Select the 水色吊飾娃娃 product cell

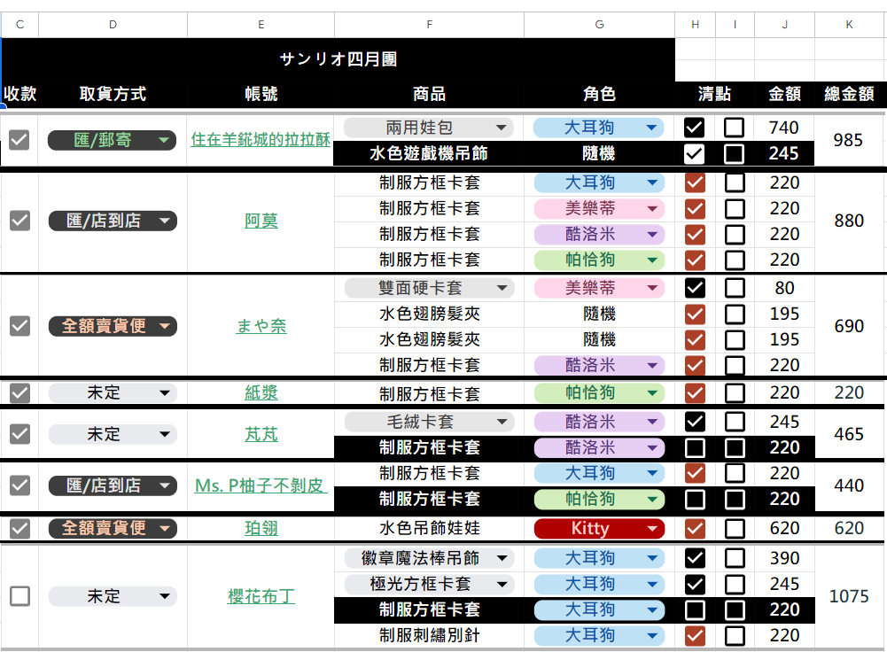[430, 528]
